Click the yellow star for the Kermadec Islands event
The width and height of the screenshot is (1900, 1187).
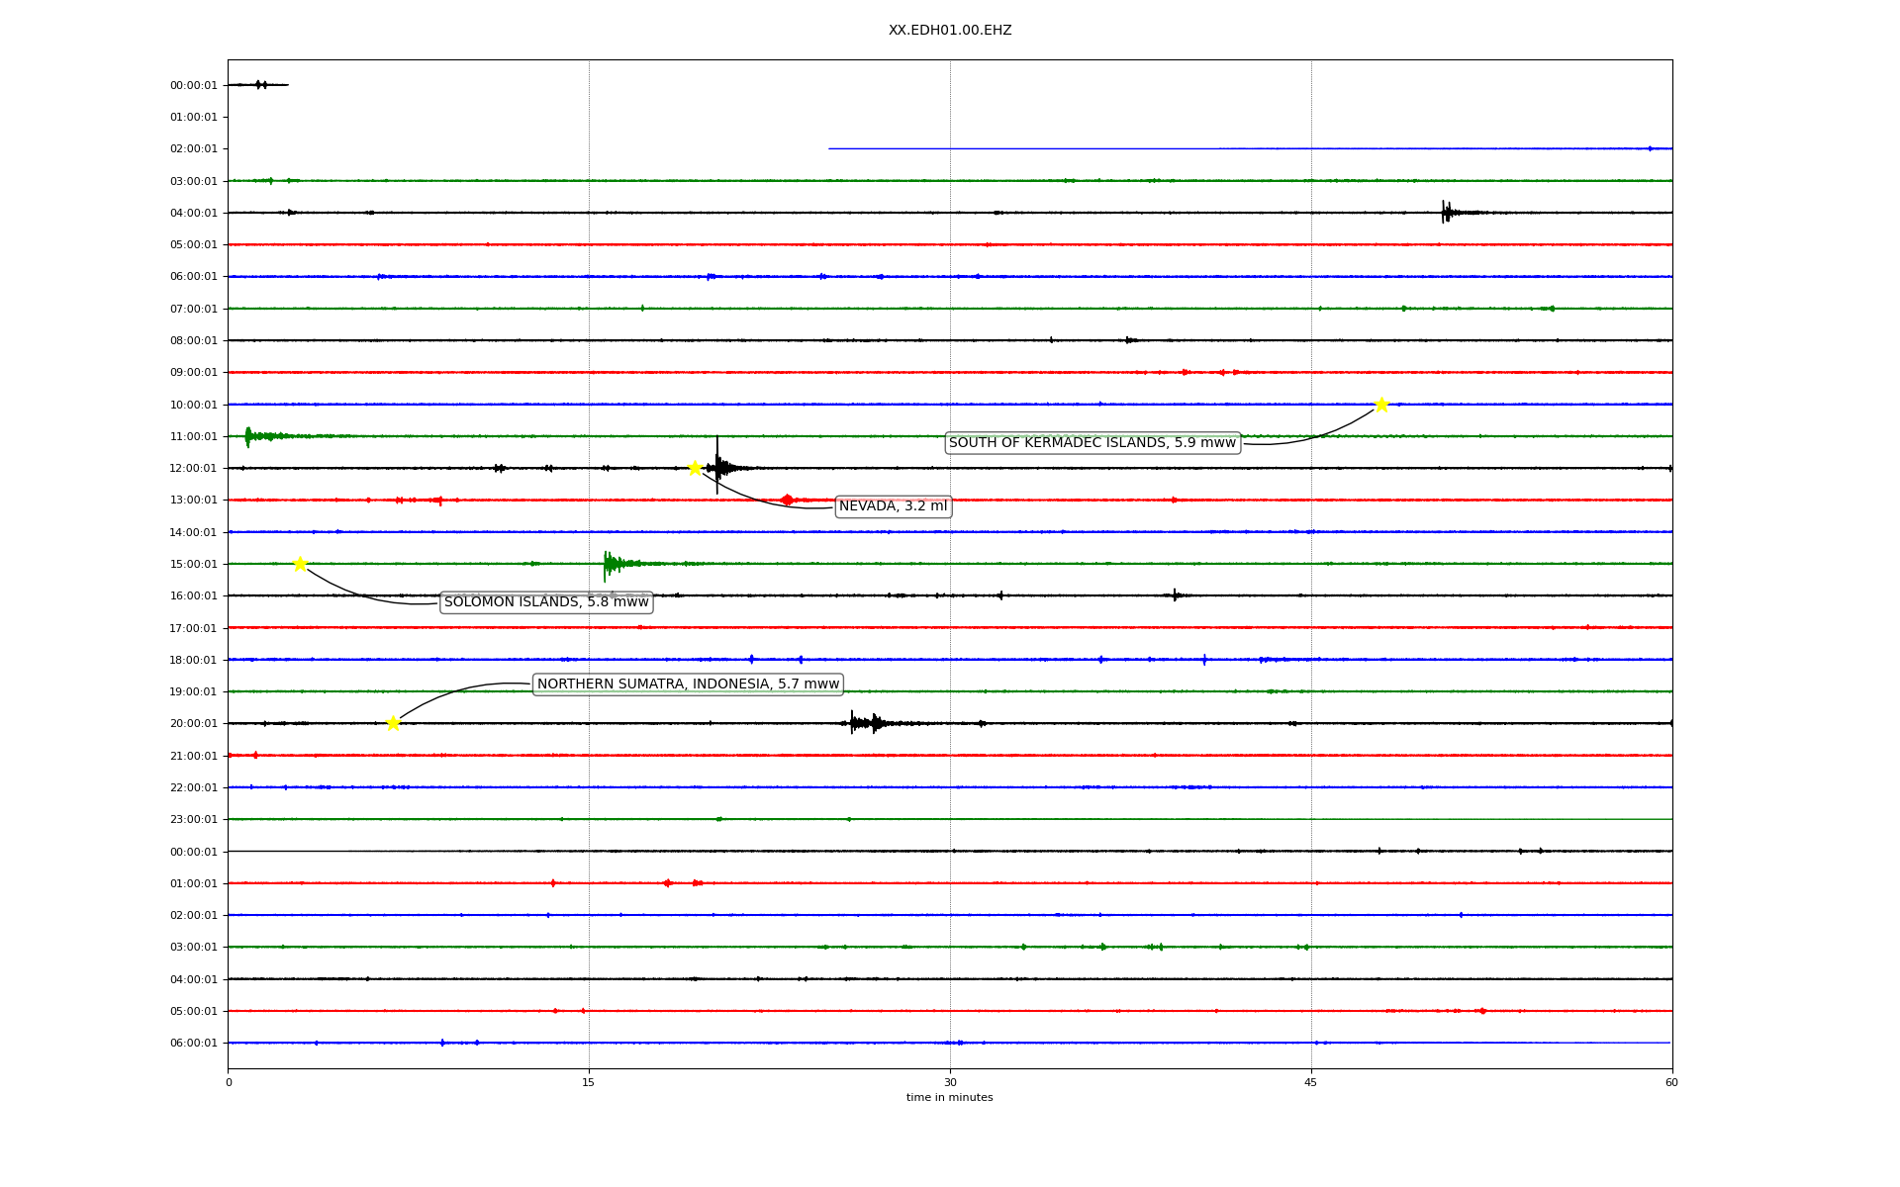(1380, 405)
